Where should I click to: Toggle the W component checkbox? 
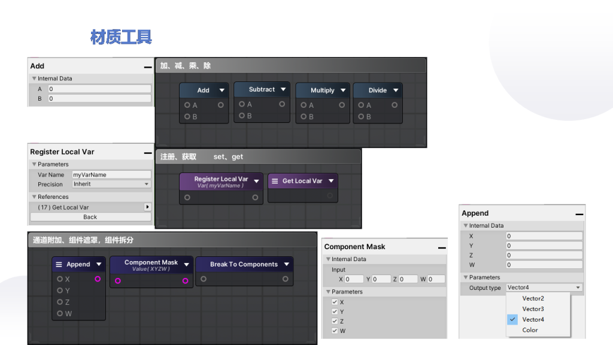tap(335, 331)
